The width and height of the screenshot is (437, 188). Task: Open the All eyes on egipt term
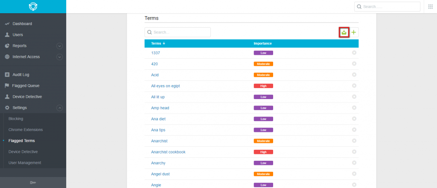point(166,86)
